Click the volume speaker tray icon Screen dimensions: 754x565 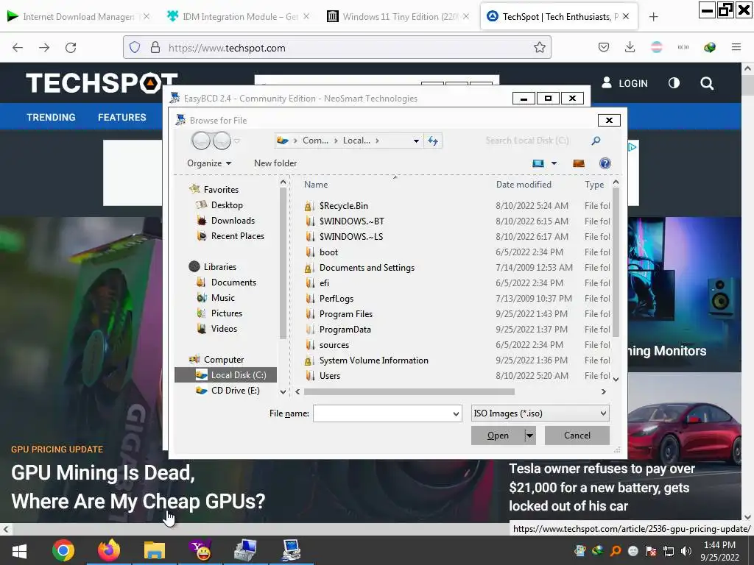(x=686, y=551)
